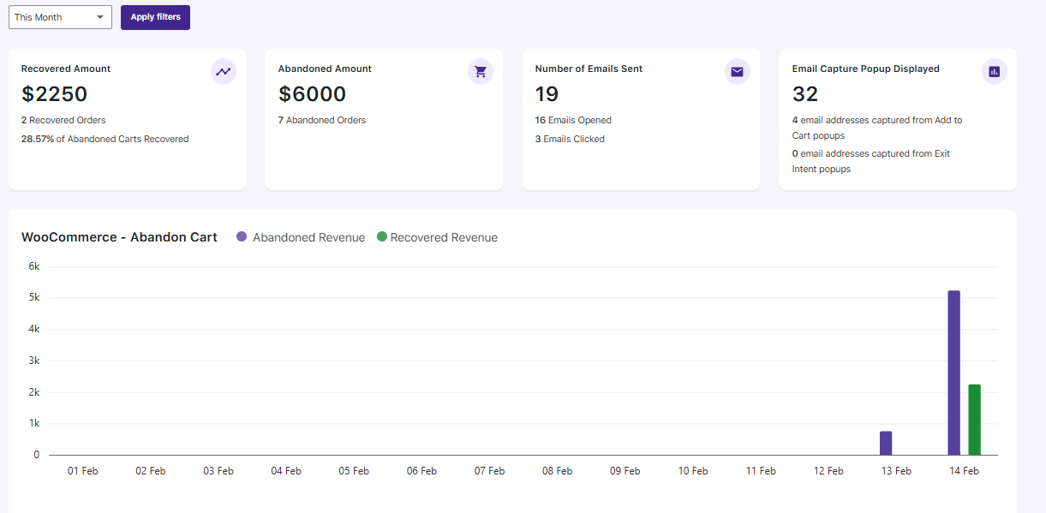Viewport: 1046px width, 513px height.
Task: Click the Email Capture Popup chart icon
Action: pos(995,72)
